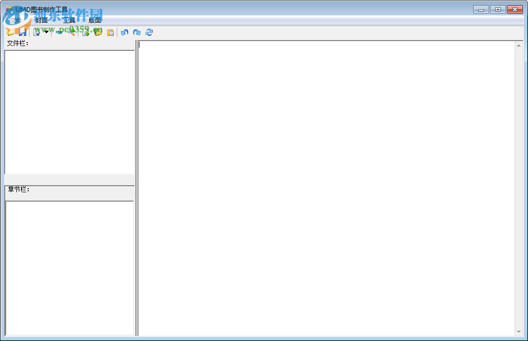Click the paste clipboard icon
The height and width of the screenshot is (341, 528).
[110, 32]
